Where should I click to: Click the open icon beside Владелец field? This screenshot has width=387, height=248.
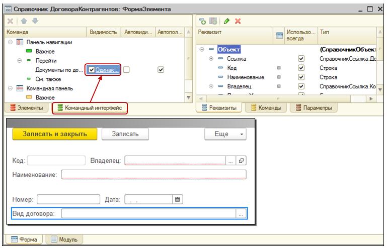(241, 161)
